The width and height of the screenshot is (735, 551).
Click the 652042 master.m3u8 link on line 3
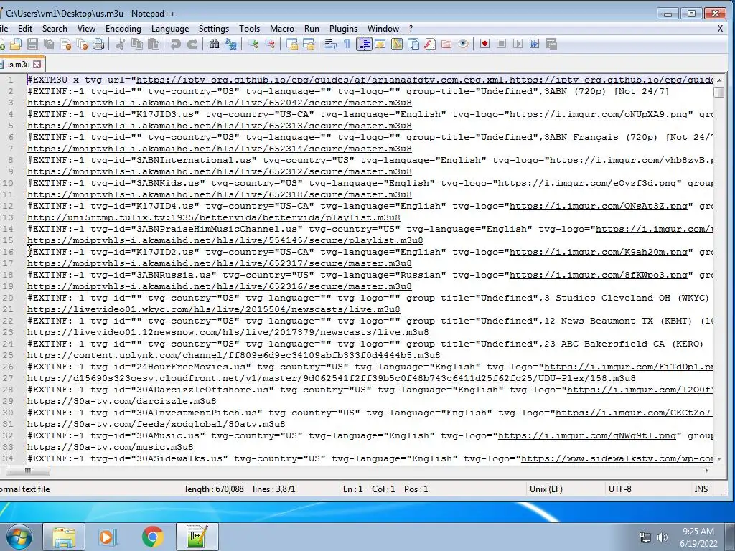[220, 103]
